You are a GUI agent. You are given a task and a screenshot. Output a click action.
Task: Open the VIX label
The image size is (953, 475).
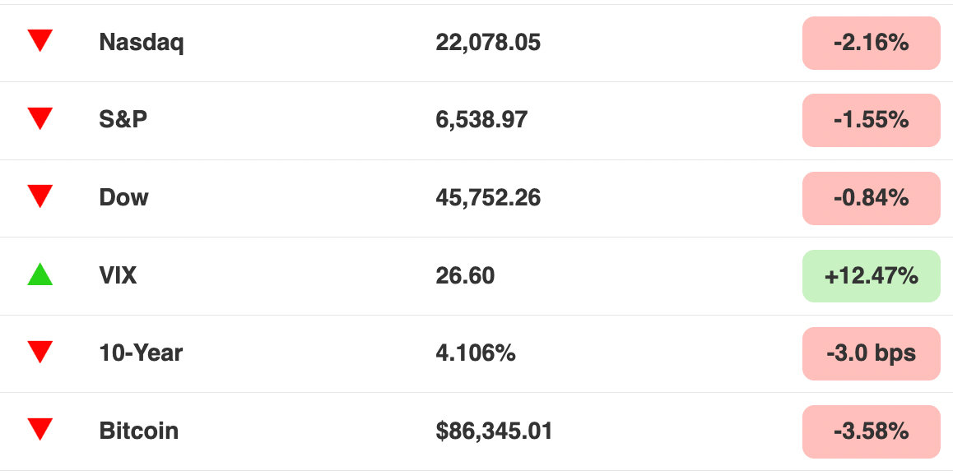118,276
